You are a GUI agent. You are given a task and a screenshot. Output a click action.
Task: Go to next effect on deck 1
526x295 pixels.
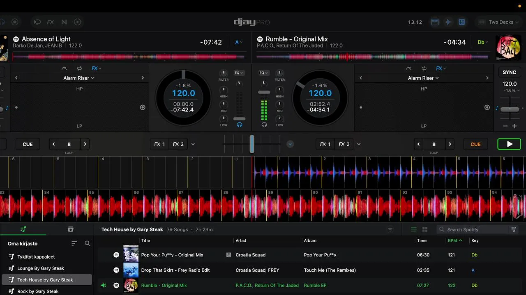(x=143, y=78)
